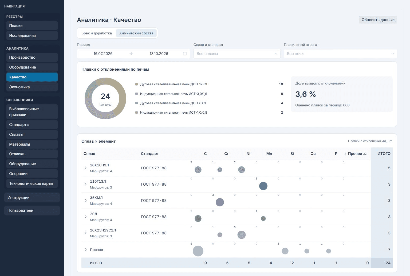Viewport: 410px width, 276px height.
Task: Open the Инструкции section
Action: pyautogui.click(x=32, y=198)
